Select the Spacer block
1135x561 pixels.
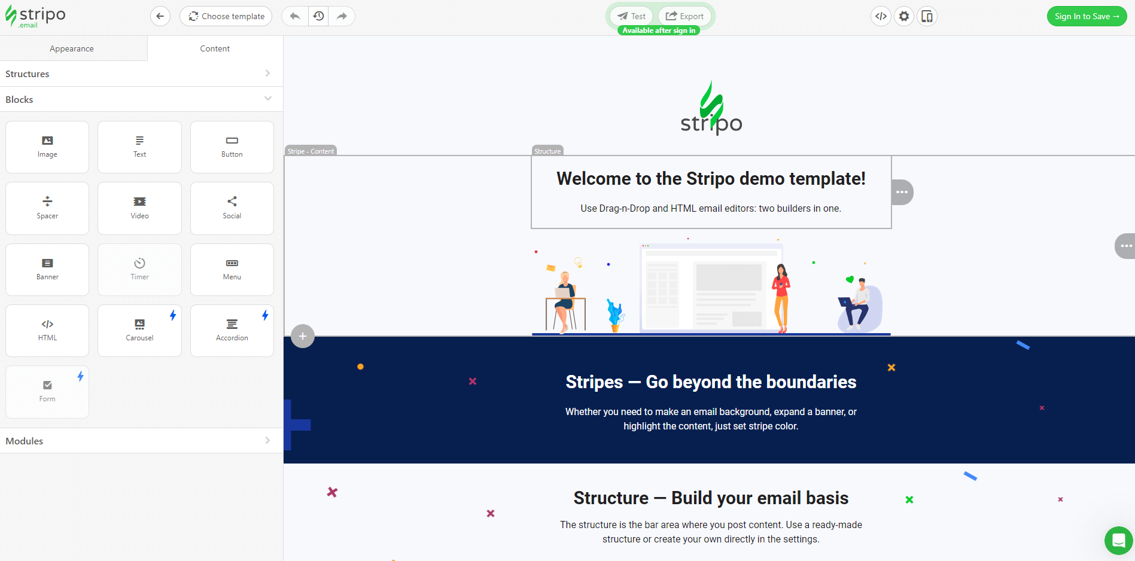pyautogui.click(x=47, y=208)
